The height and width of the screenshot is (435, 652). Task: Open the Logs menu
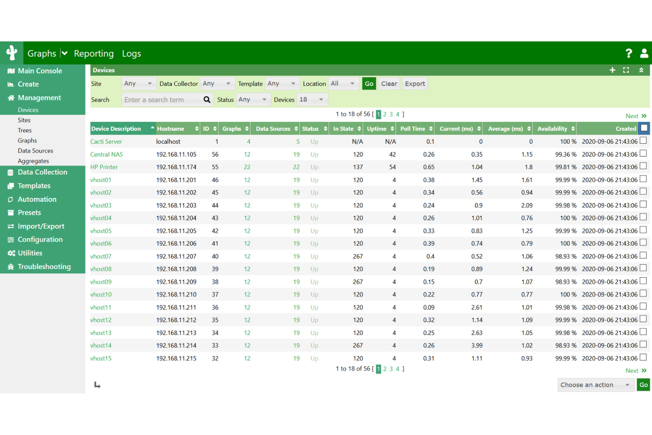(x=131, y=53)
